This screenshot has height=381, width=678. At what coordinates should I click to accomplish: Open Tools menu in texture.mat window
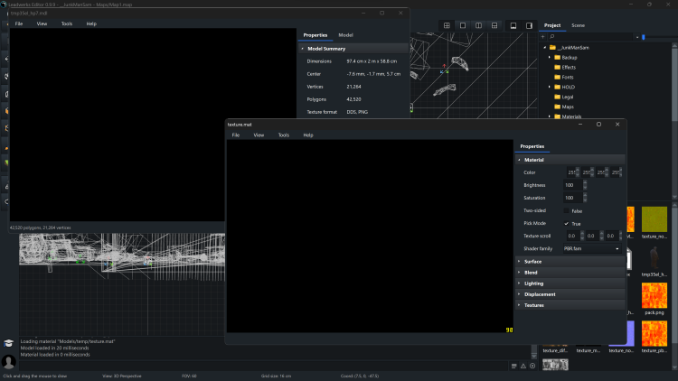click(x=284, y=135)
